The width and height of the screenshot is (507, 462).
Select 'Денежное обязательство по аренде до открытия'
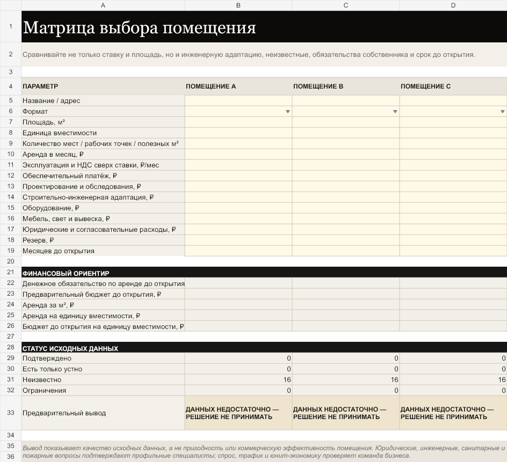click(103, 283)
